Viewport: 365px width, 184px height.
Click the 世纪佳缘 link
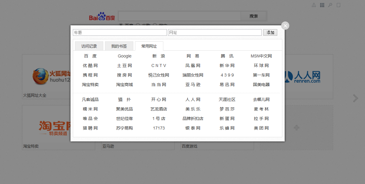[125, 118]
